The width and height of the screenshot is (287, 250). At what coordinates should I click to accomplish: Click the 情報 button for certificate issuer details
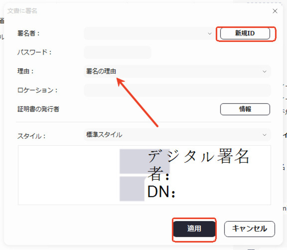pos(245,109)
